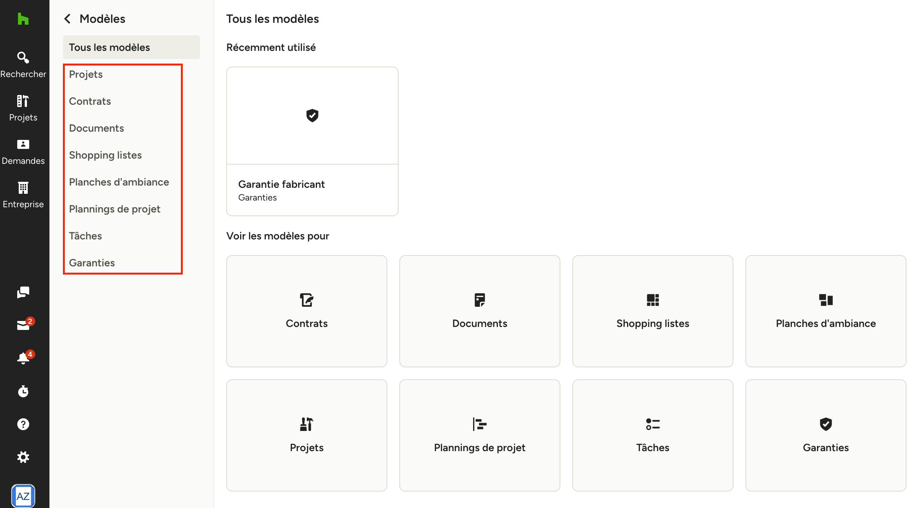Open the Plannings de projet templates card
Viewport: 914px width, 508px height.
click(x=480, y=435)
